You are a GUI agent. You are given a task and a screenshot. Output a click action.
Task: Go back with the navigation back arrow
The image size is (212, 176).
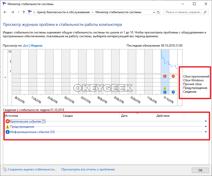[x=6, y=12]
